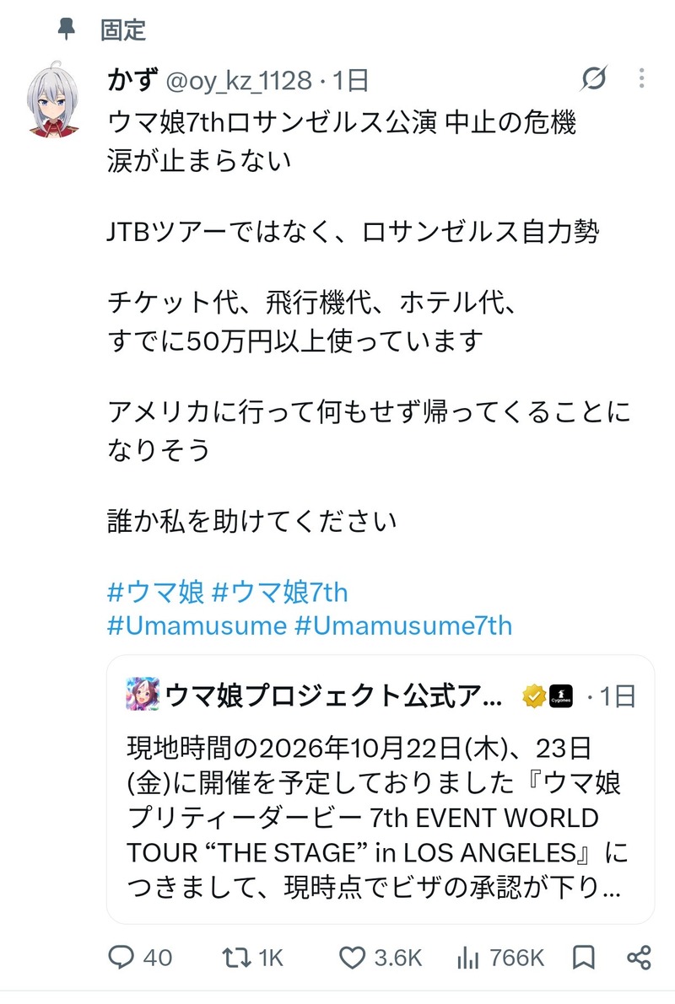Open the @oy_kz_1128 handle
Viewport: 675px width, 1004px height.
[239, 81]
